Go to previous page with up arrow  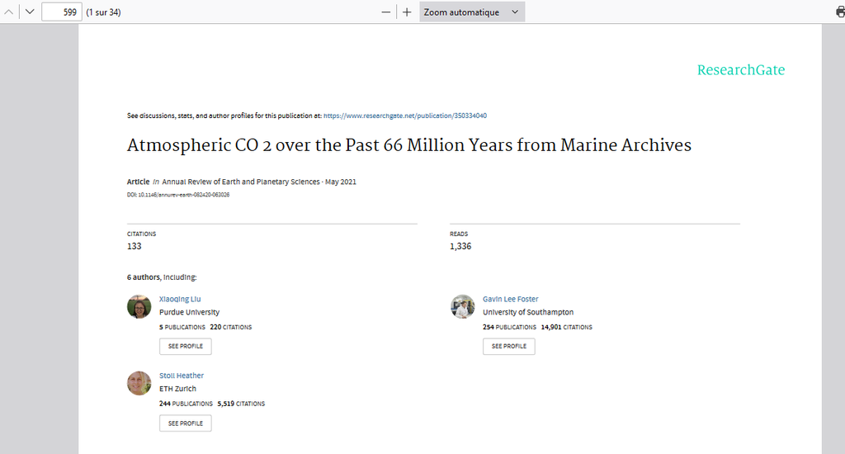click(x=9, y=12)
